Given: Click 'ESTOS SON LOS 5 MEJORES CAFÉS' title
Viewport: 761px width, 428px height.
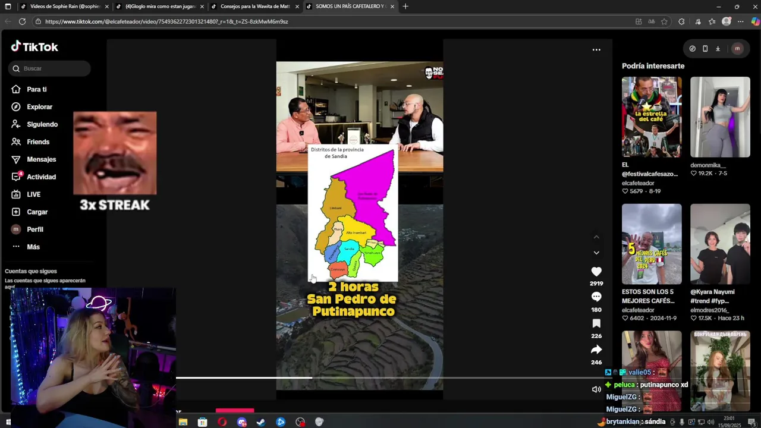Looking at the screenshot, I should point(648,297).
